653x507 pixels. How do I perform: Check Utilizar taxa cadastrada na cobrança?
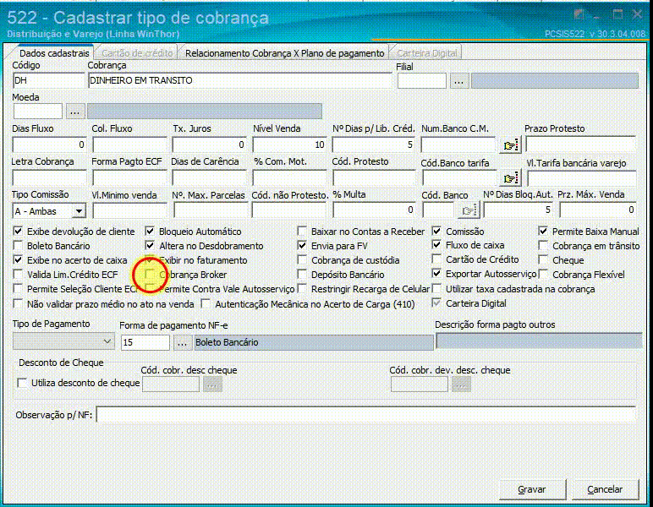pyautogui.click(x=436, y=289)
